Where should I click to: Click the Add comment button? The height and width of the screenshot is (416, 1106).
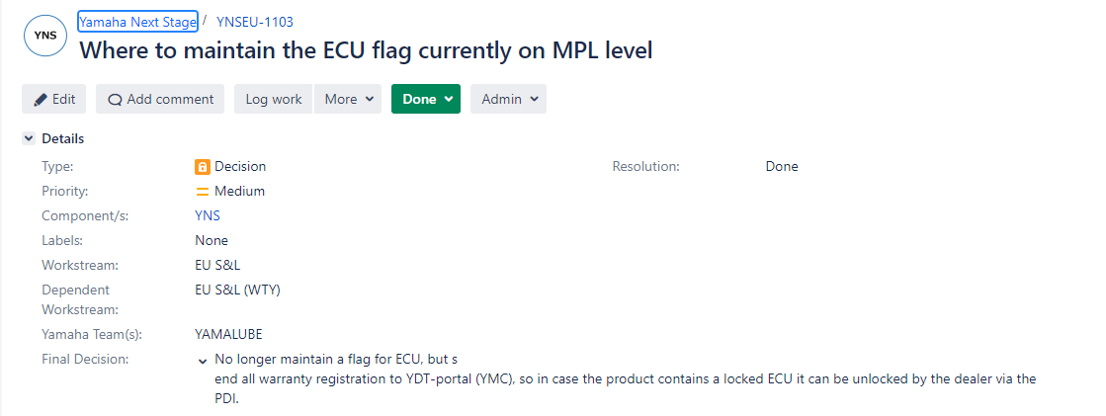(x=160, y=100)
